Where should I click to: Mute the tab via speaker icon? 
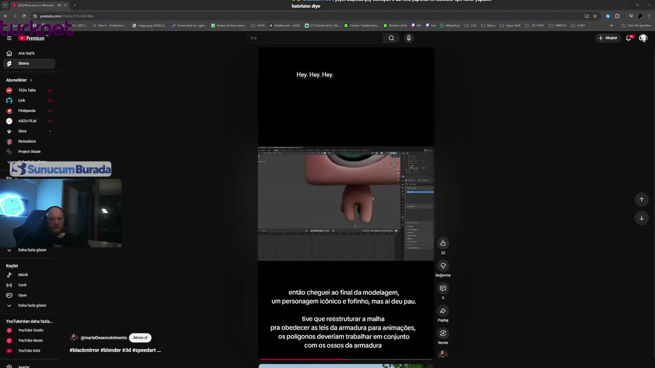59,5
